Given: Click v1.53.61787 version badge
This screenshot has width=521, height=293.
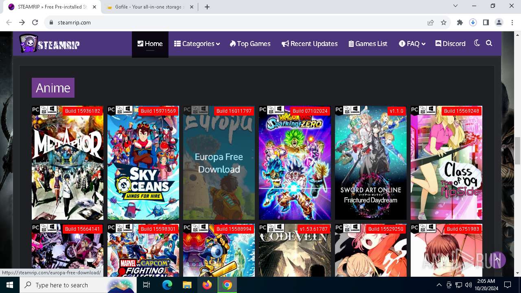Looking at the screenshot, I should [x=314, y=229].
